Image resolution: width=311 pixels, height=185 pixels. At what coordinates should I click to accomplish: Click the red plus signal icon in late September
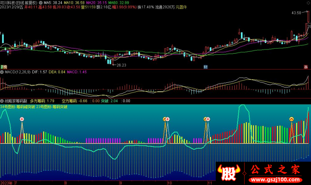(168, 119)
